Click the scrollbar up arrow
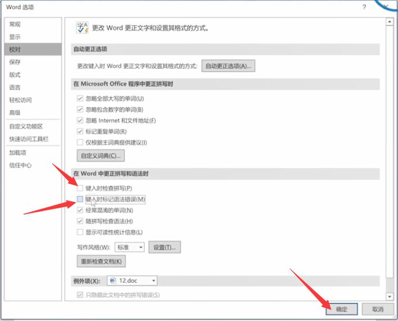This screenshot has height=321, width=398. [389, 22]
